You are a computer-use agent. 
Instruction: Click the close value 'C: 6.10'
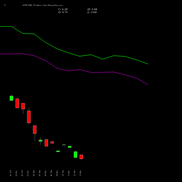pos(63,9)
